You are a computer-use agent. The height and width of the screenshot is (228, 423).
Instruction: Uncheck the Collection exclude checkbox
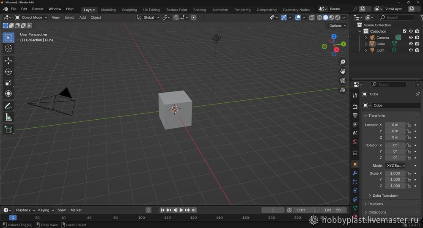[x=404, y=31]
